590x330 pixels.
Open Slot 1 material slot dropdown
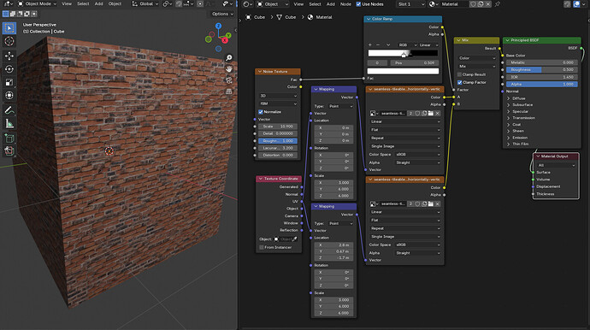(x=411, y=4)
